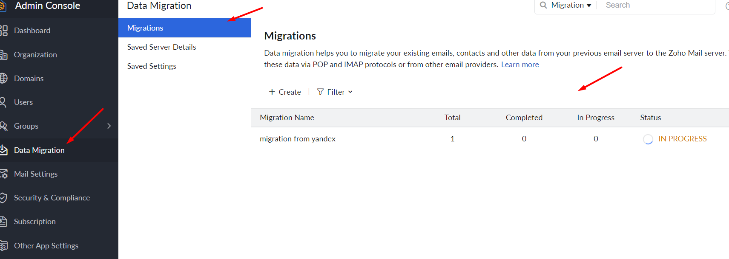Click the Migration Name column header
729x259 pixels.
coord(287,118)
